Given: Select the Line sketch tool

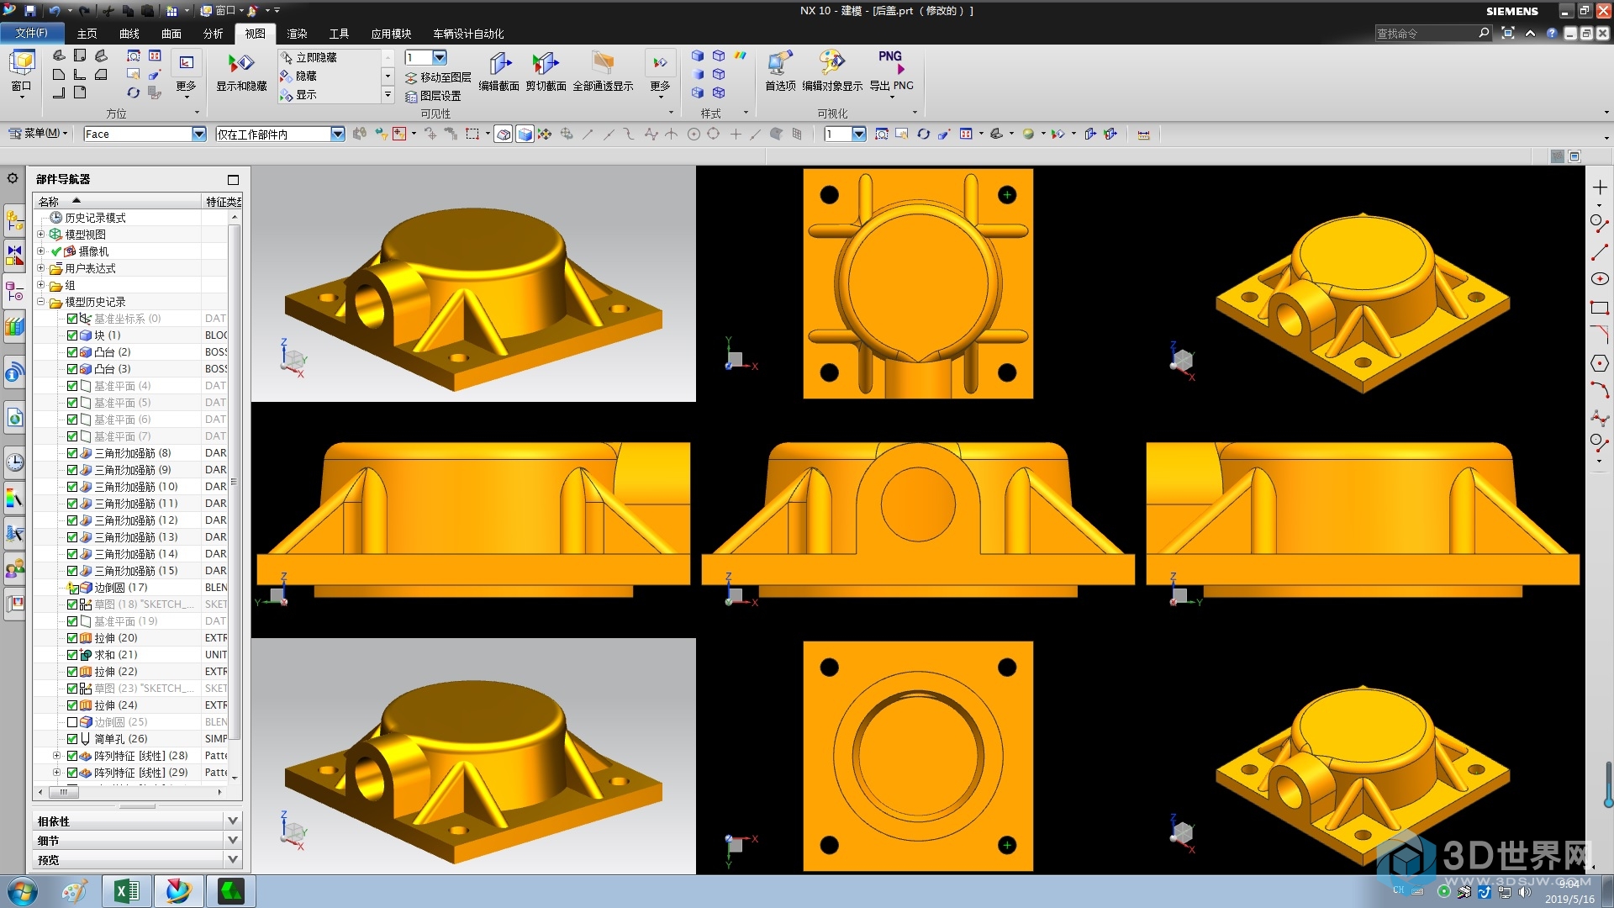Looking at the screenshot, I should (1599, 251).
